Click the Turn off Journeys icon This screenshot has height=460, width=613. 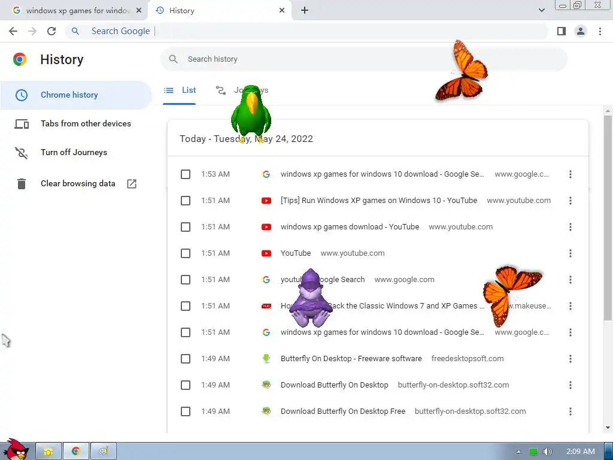coord(22,153)
